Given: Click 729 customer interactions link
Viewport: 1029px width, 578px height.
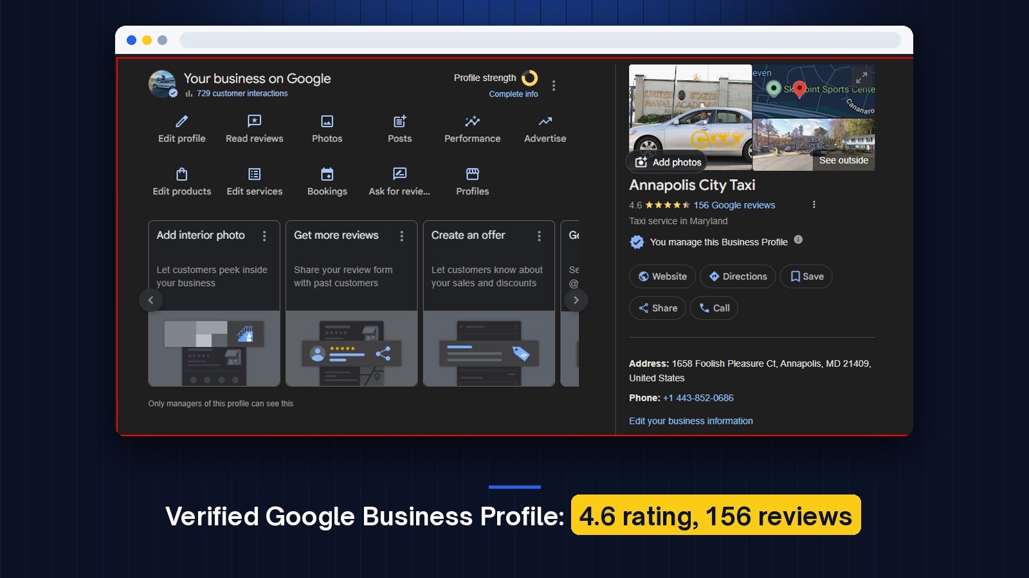Looking at the screenshot, I should tap(242, 93).
